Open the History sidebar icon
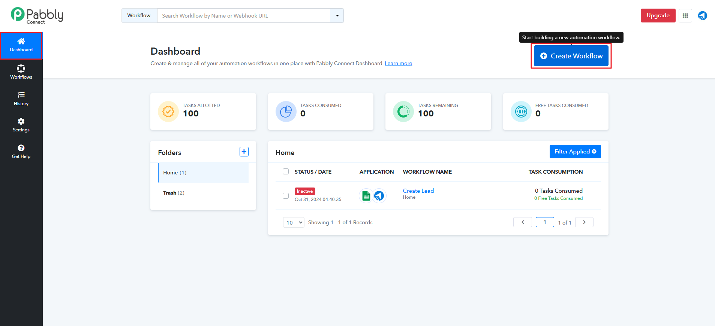 pos(21,98)
